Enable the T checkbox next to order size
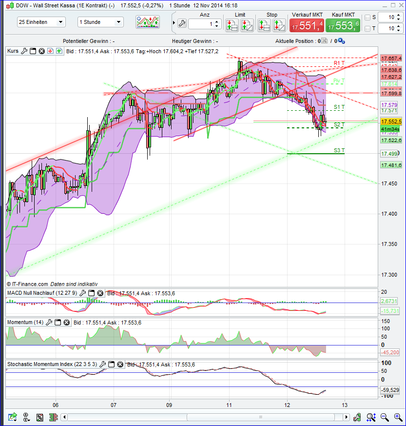The width and height of the screenshot is (406, 426). [367, 28]
